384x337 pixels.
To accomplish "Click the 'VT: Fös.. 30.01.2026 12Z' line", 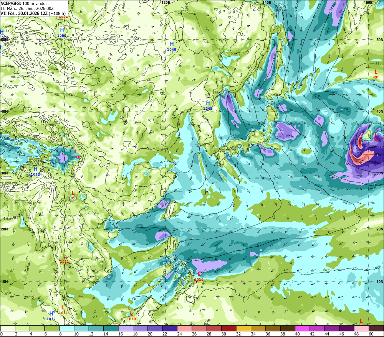I will click(24, 13).
